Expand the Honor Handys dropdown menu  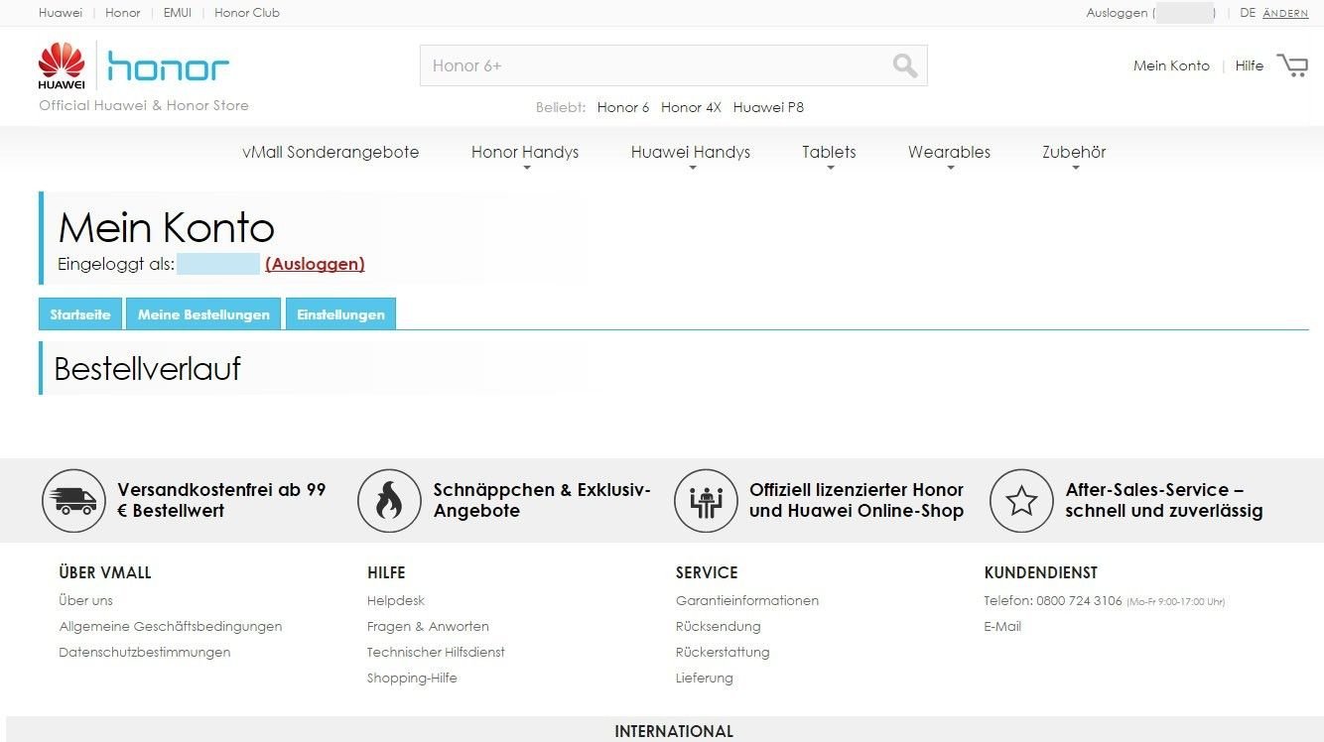[x=525, y=153]
